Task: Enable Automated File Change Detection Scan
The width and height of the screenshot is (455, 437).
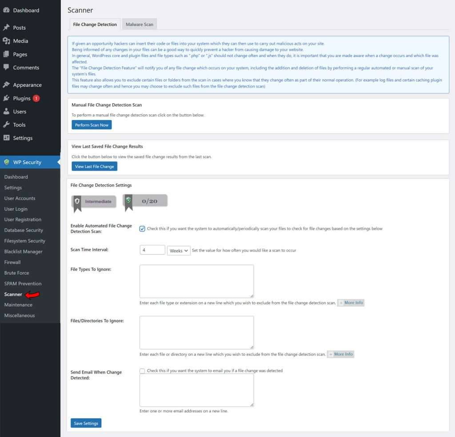Action: [142, 229]
